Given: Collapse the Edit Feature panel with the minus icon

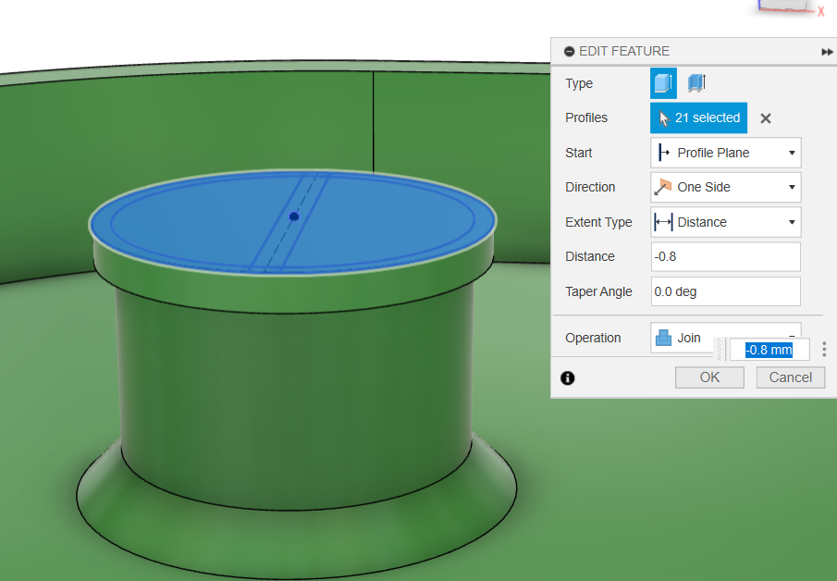Looking at the screenshot, I should pos(569,52).
